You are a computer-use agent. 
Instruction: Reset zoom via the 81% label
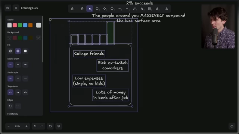18,126
